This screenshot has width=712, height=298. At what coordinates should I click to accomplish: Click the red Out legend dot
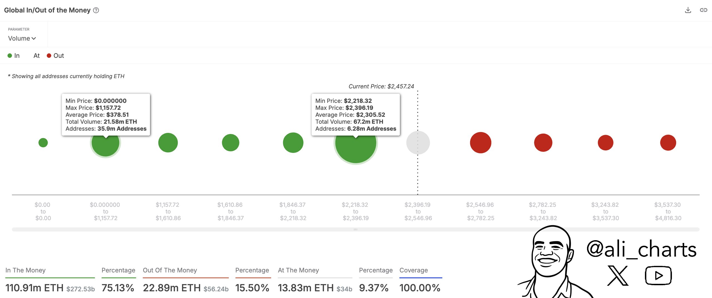(x=49, y=55)
